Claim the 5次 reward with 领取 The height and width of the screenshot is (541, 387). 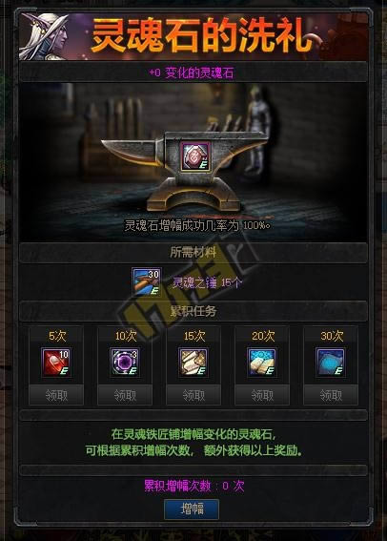tap(56, 395)
